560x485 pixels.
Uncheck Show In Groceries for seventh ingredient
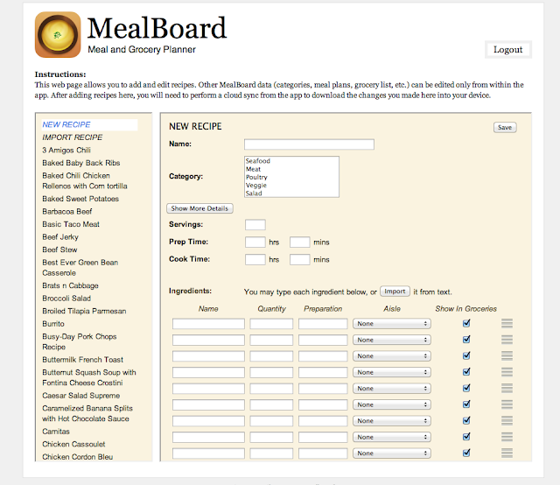(x=466, y=420)
